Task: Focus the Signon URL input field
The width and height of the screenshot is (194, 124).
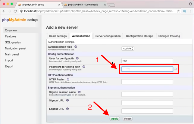Action: click(147, 103)
